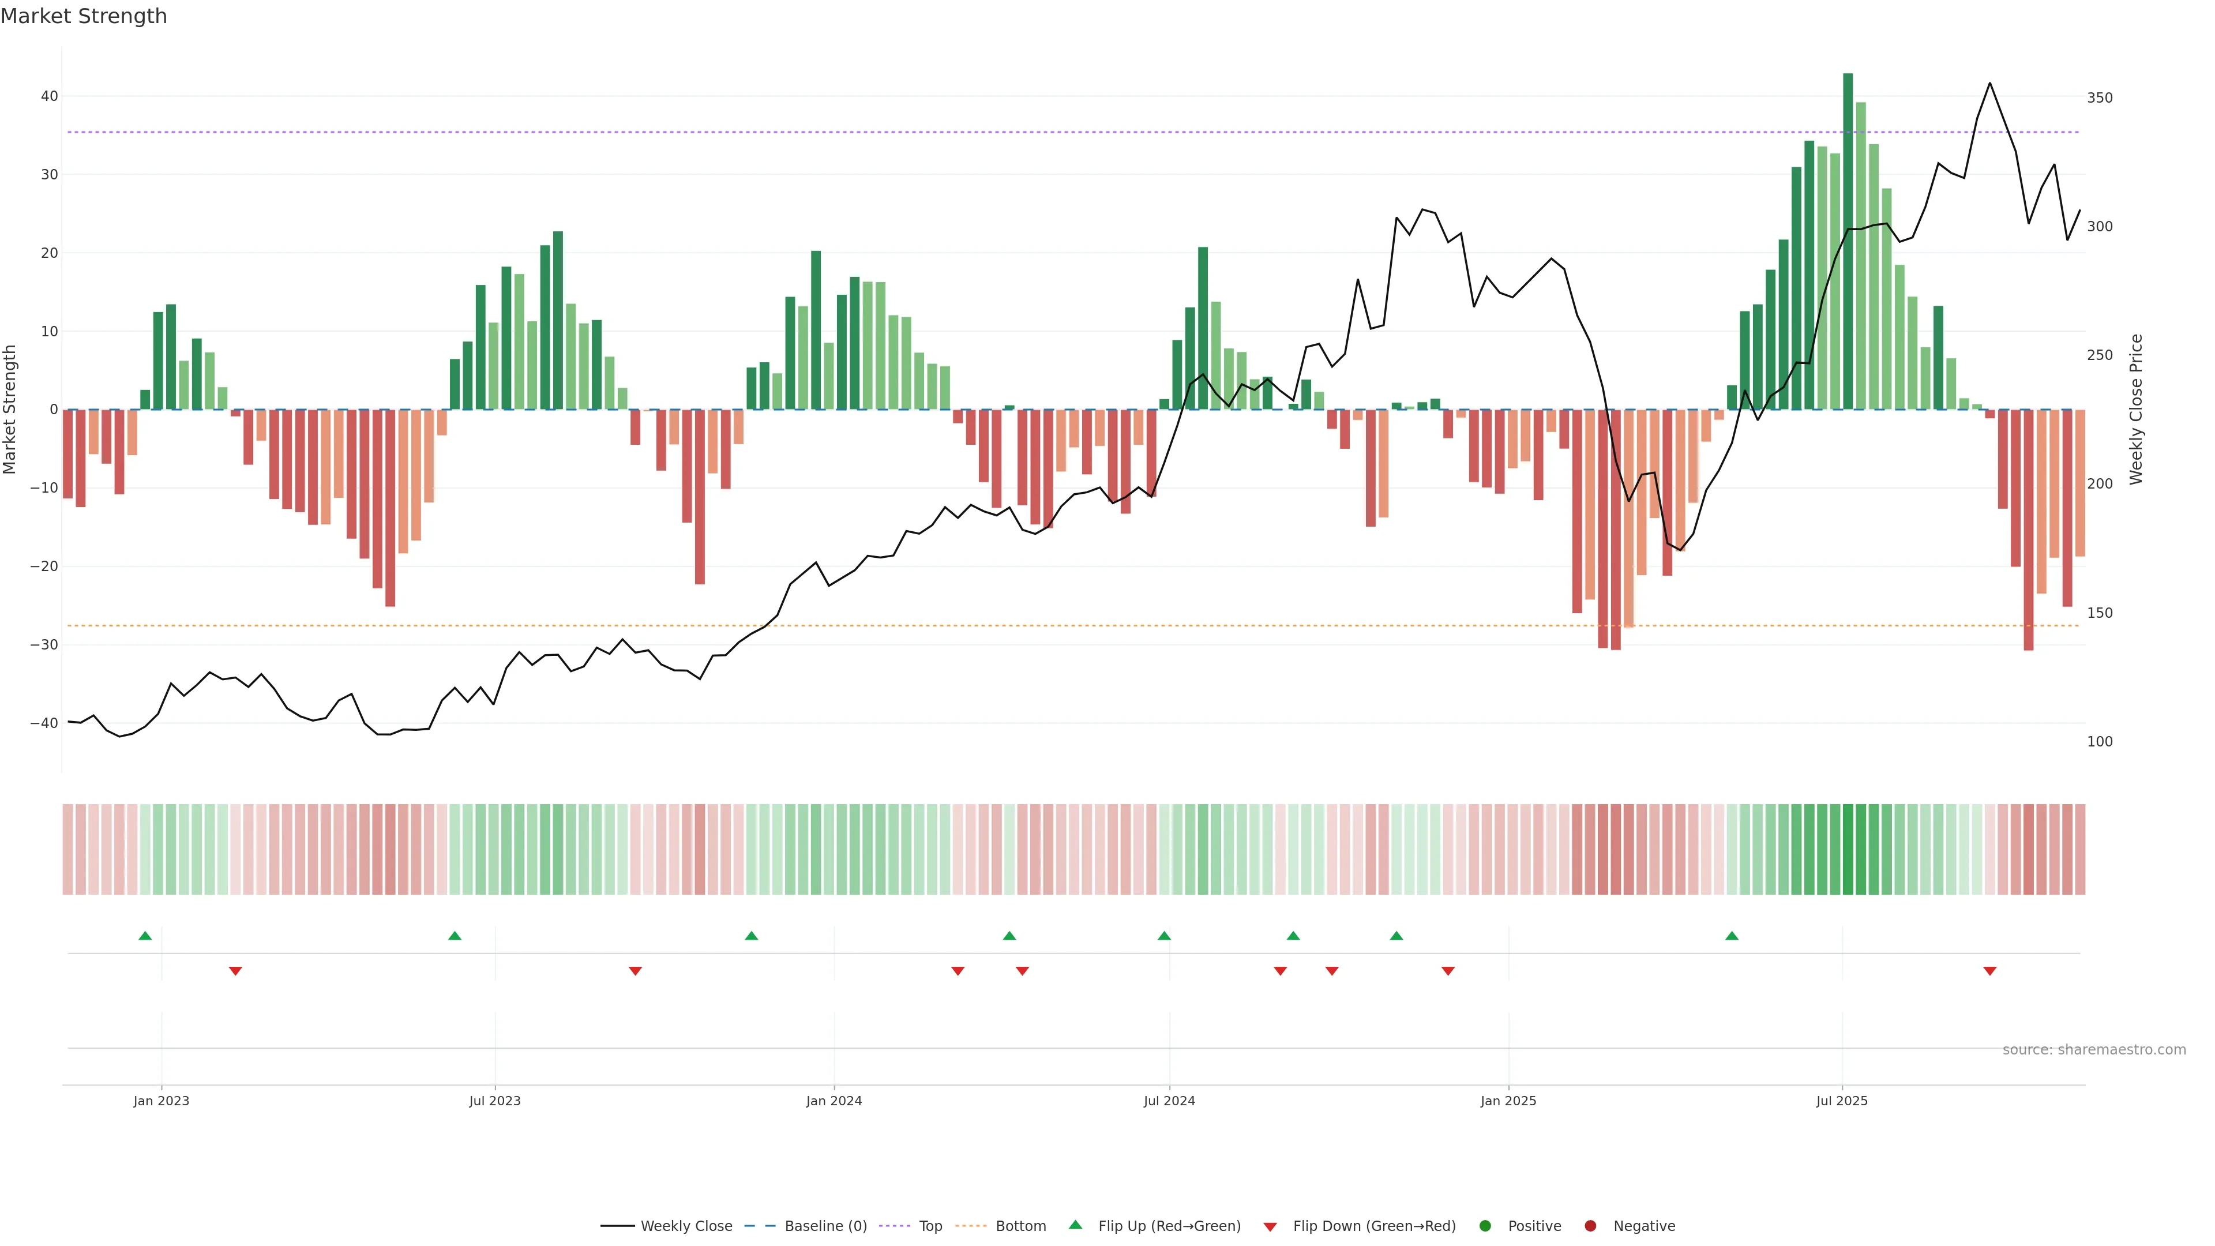Click the Weekly Close legend line

click(x=617, y=1226)
